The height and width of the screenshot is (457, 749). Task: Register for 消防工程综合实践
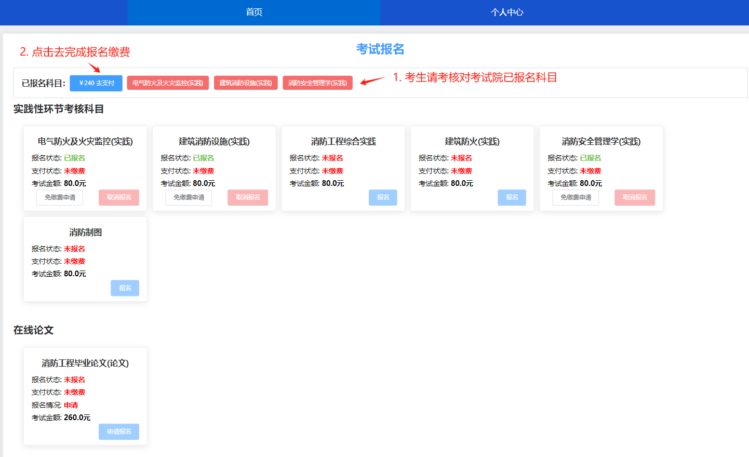tap(383, 197)
